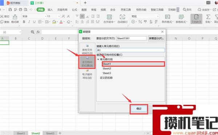
Task: Open the 页面布局 ribbon tab
Action: coord(62,9)
